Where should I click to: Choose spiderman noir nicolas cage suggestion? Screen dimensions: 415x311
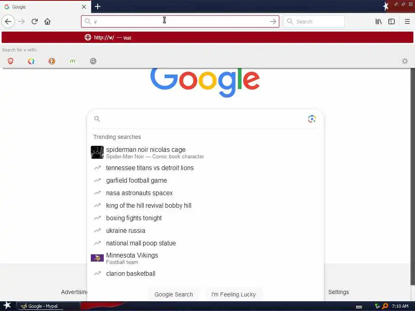tap(205, 153)
